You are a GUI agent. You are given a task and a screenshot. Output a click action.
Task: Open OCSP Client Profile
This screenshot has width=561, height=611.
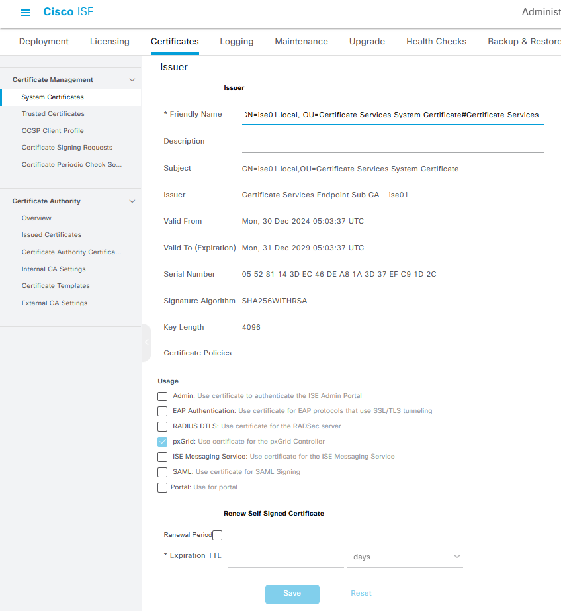[52, 131]
